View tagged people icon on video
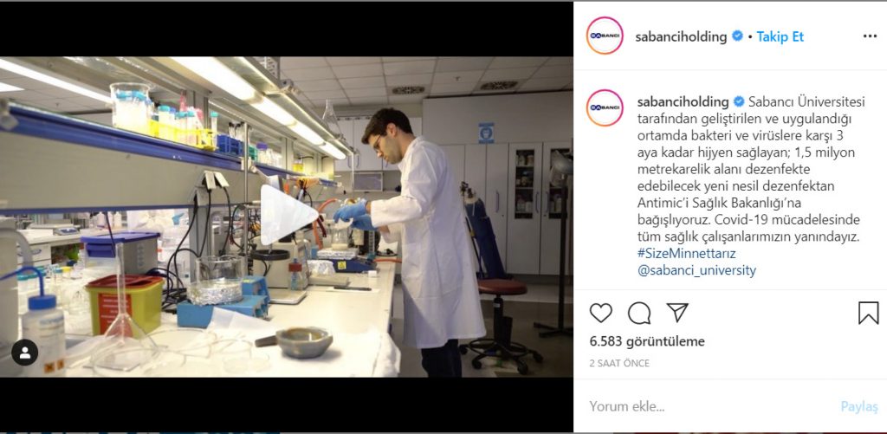The image size is (887, 434). point(25,353)
